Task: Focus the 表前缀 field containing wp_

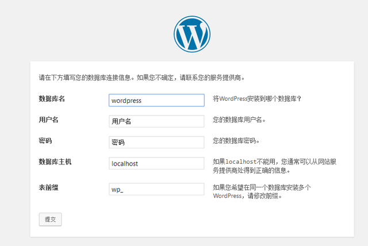Action: click(x=156, y=190)
